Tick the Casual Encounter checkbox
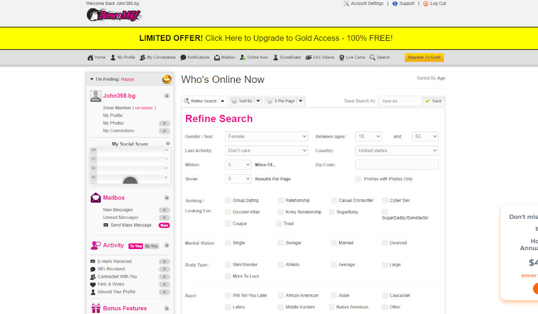The height and width of the screenshot is (314, 538). pos(334,200)
